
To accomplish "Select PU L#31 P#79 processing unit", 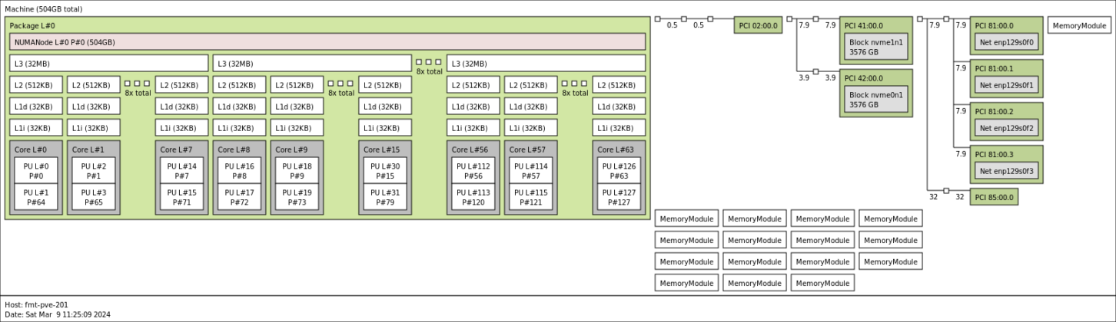I will [385, 198].
